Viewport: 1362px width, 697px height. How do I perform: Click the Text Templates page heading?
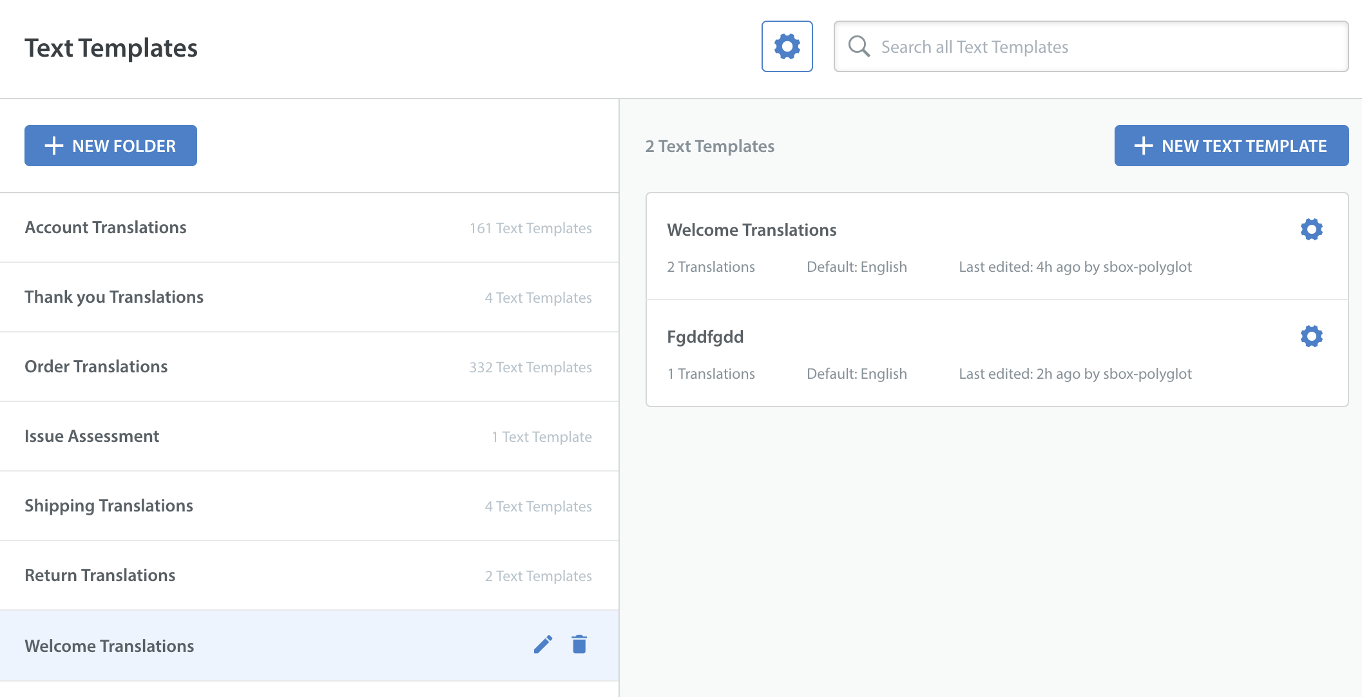pos(111,48)
